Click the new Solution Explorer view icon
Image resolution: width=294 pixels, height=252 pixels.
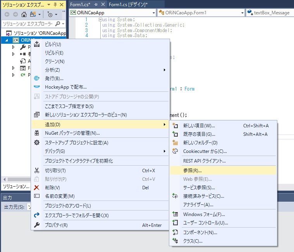point(37,115)
